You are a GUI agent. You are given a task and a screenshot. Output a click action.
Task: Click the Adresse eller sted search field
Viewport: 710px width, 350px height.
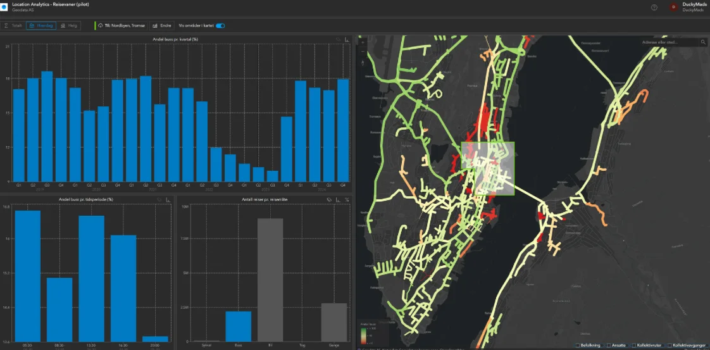670,42
